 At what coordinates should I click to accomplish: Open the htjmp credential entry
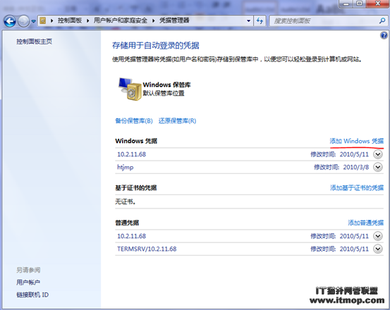125,167
